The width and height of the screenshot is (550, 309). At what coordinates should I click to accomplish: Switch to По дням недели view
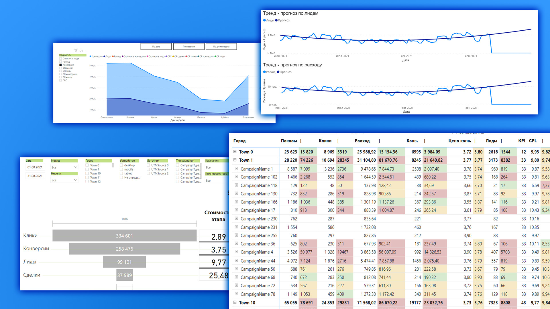[x=221, y=46]
